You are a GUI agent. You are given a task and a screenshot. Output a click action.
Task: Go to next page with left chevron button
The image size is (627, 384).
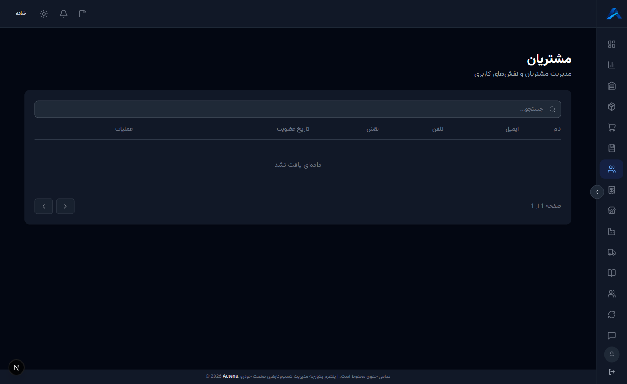[x=44, y=206]
